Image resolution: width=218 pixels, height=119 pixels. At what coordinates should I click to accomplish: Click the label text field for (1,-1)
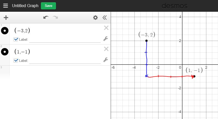point(65,61)
